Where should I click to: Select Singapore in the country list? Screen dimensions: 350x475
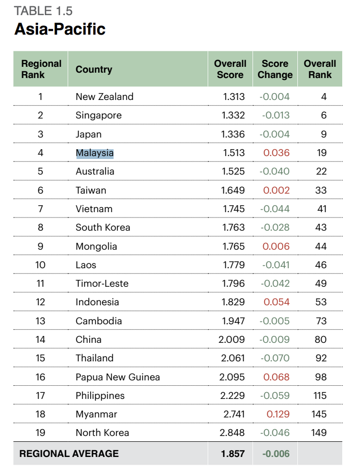tap(98, 116)
